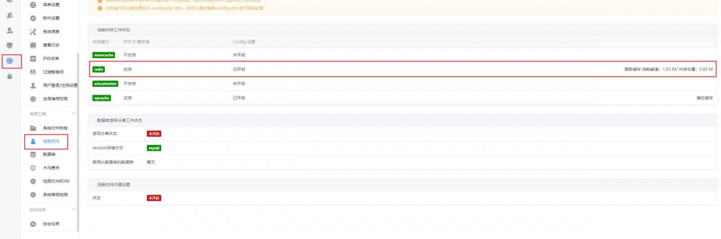The width and height of the screenshot is (721, 239).
Task: Click the 暂无 value text
Action: click(150, 162)
